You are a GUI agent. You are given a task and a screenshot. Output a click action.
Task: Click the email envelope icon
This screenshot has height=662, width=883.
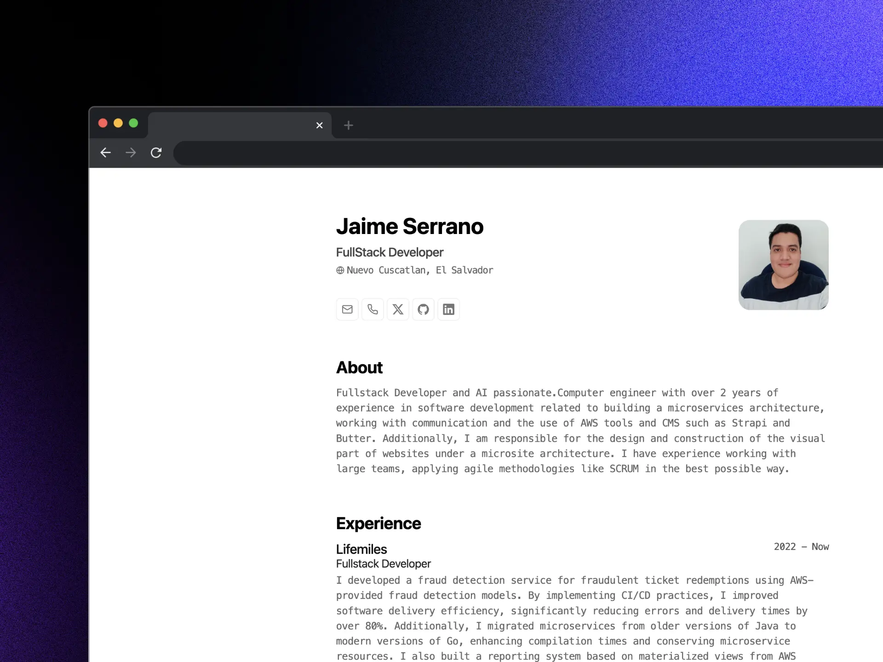[x=347, y=309]
